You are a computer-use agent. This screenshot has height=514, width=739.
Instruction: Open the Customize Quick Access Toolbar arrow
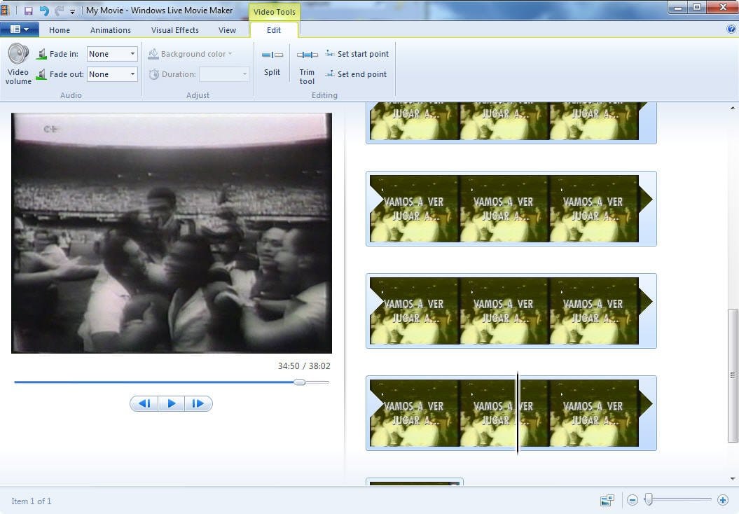[x=72, y=11]
